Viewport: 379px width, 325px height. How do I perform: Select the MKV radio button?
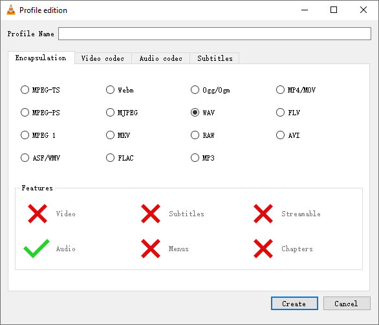coord(110,135)
